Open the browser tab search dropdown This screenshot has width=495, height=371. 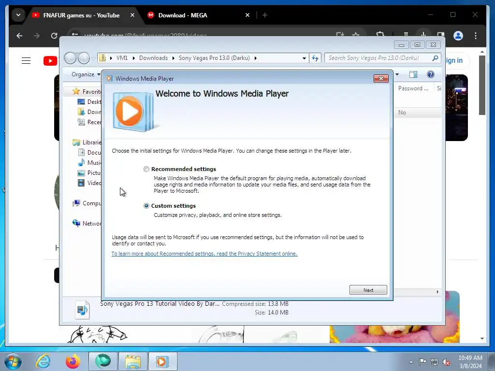pyautogui.click(x=18, y=15)
